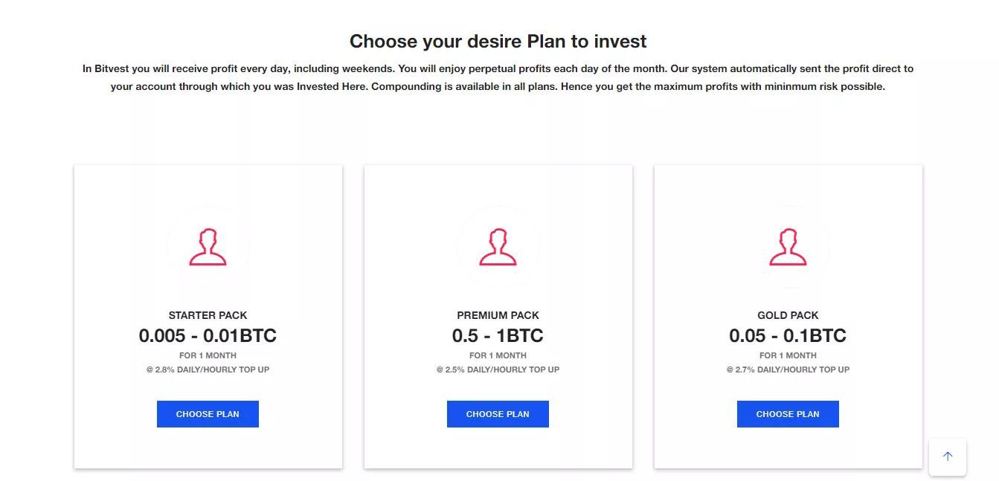Viewport: 999px width, 481px height.
Task: Click 'FOR 1 MONTH' under Premium Pack
Action: (x=498, y=355)
